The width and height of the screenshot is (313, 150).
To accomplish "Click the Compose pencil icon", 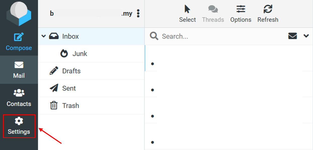I will pyautogui.click(x=19, y=37).
